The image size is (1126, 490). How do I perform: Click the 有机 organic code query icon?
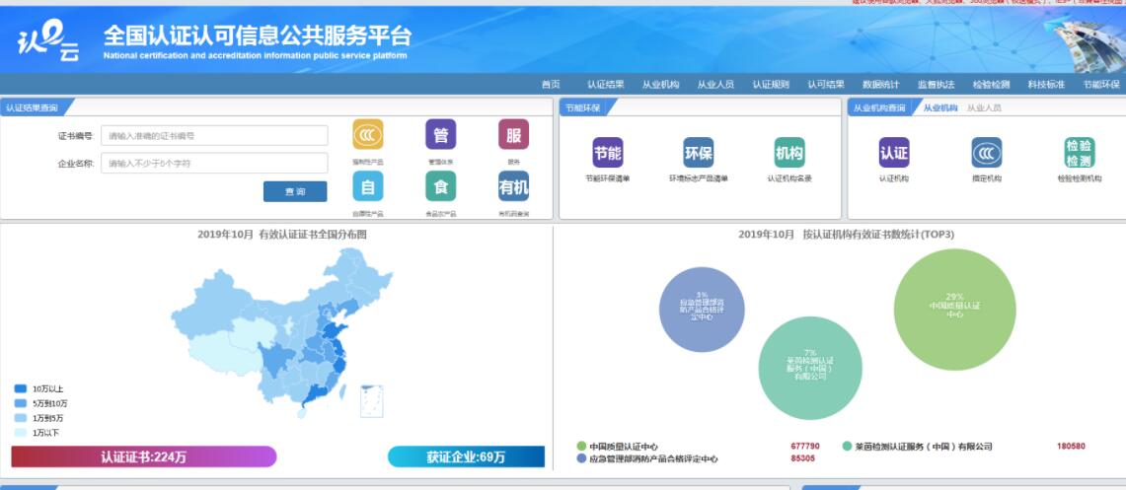pos(513,185)
